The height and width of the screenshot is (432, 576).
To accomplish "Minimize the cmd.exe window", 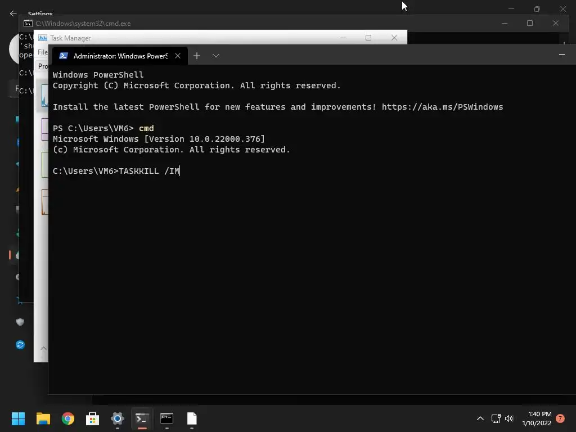I will pyautogui.click(x=505, y=23).
